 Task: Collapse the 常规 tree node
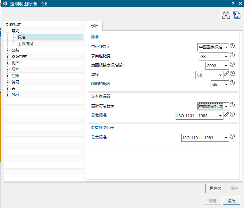[x=8, y=31]
